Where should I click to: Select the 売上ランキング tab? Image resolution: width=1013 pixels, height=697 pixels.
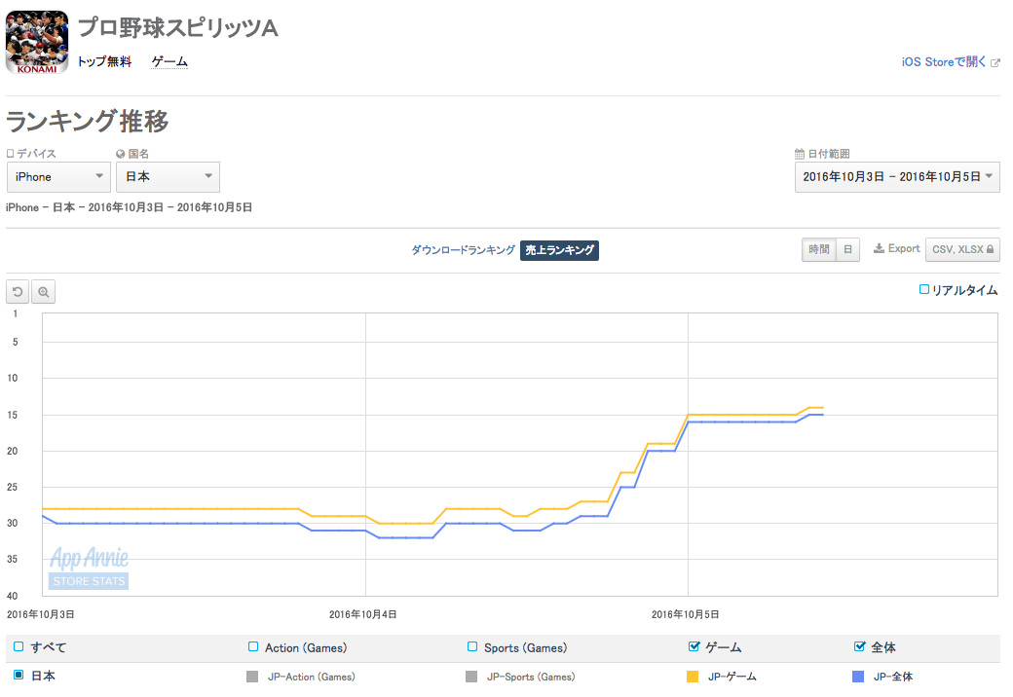(x=559, y=250)
